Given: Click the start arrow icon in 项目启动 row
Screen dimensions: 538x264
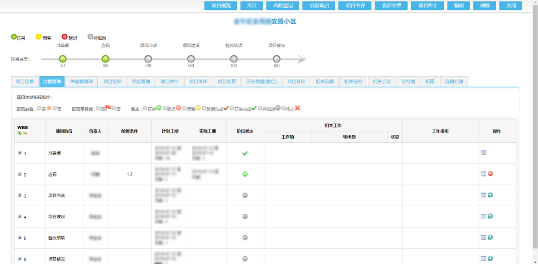Looking at the screenshot, I should pyautogui.click(x=490, y=195).
